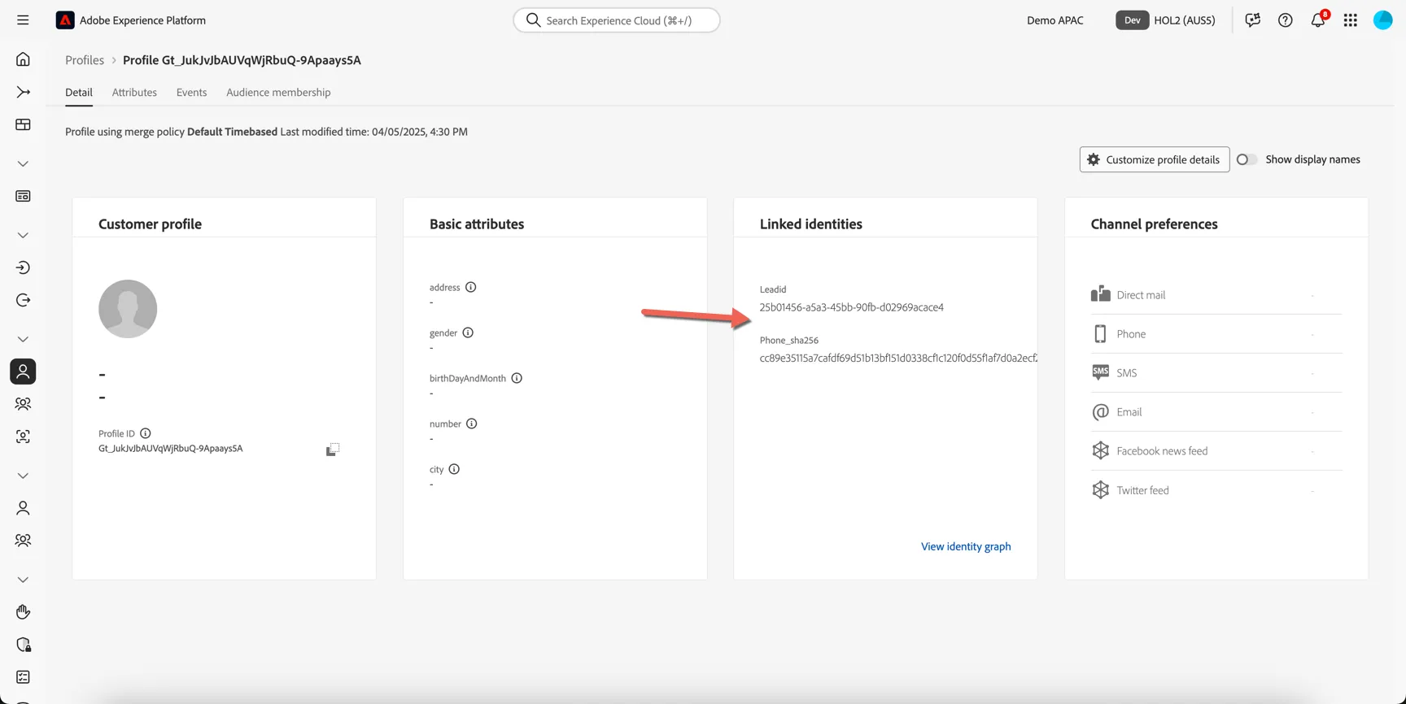
Task: Focus the Search Experience Cloud field
Action: pos(617,20)
